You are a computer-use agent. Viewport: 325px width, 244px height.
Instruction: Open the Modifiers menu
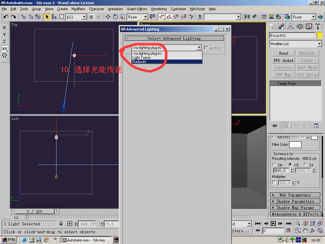point(78,9)
